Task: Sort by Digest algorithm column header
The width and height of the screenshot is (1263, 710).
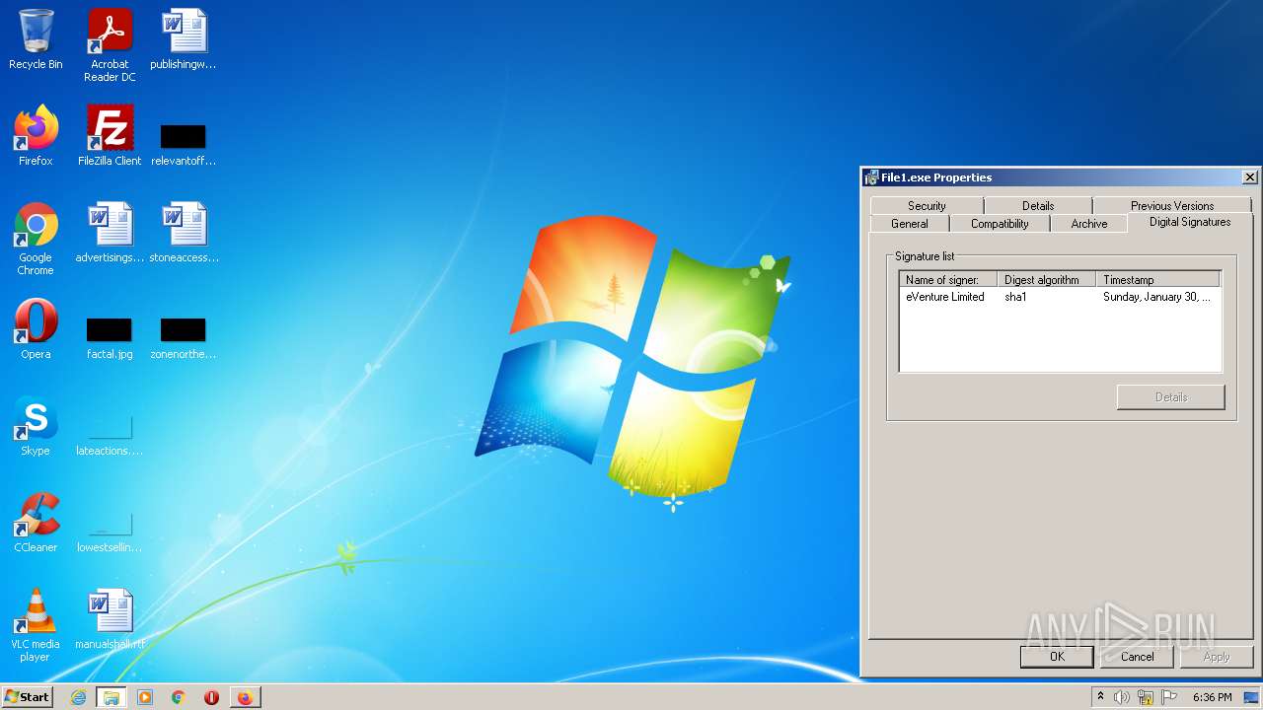Action: click(x=1047, y=280)
